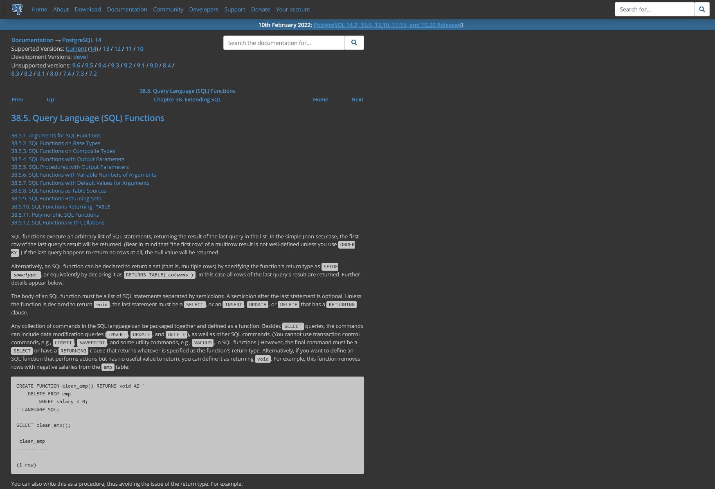The width and height of the screenshot is (715, 489).
Task: Jump to 38.5.3 SQL Functions on Composite Types
Action: (63, 151)
